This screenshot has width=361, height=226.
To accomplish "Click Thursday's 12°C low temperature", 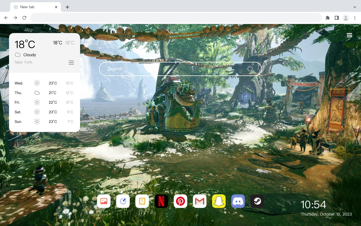I will point(69,93).
